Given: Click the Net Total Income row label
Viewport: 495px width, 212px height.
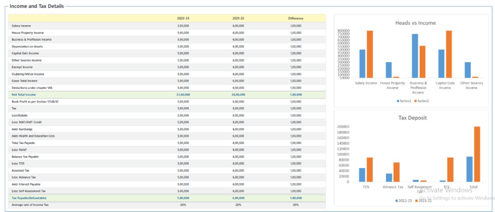Looking at the screenshot, I should (24, 94).
